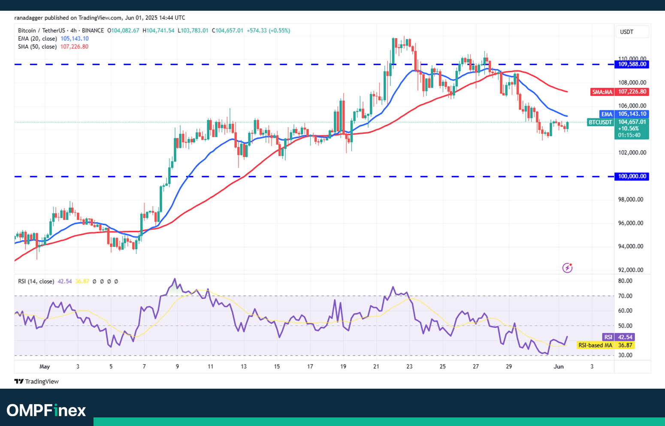Click the TradingView logo below the chart
The image size is (665, 426).
pyautogui.click(x=36, y=381)
